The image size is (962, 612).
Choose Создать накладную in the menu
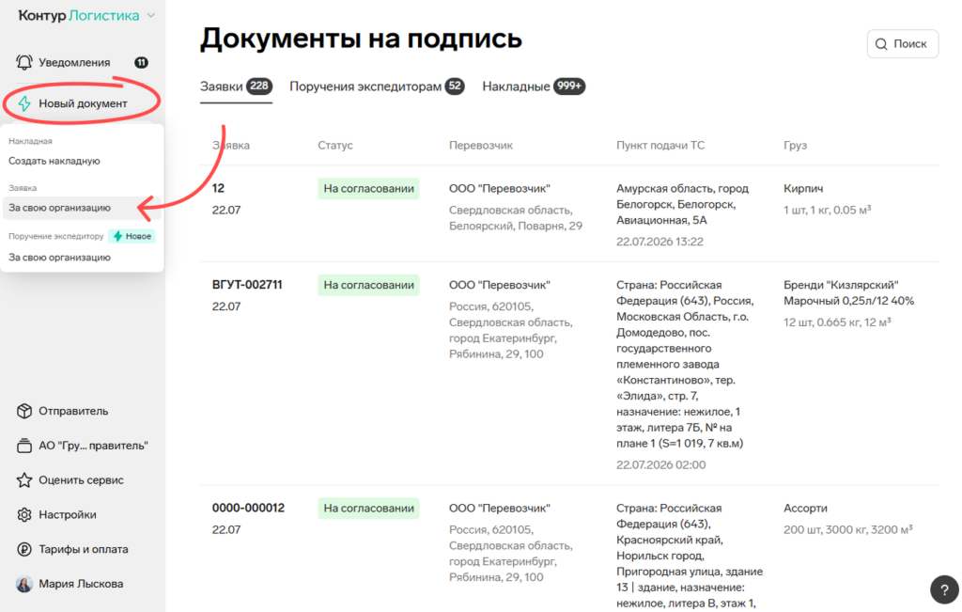point(54,161)
